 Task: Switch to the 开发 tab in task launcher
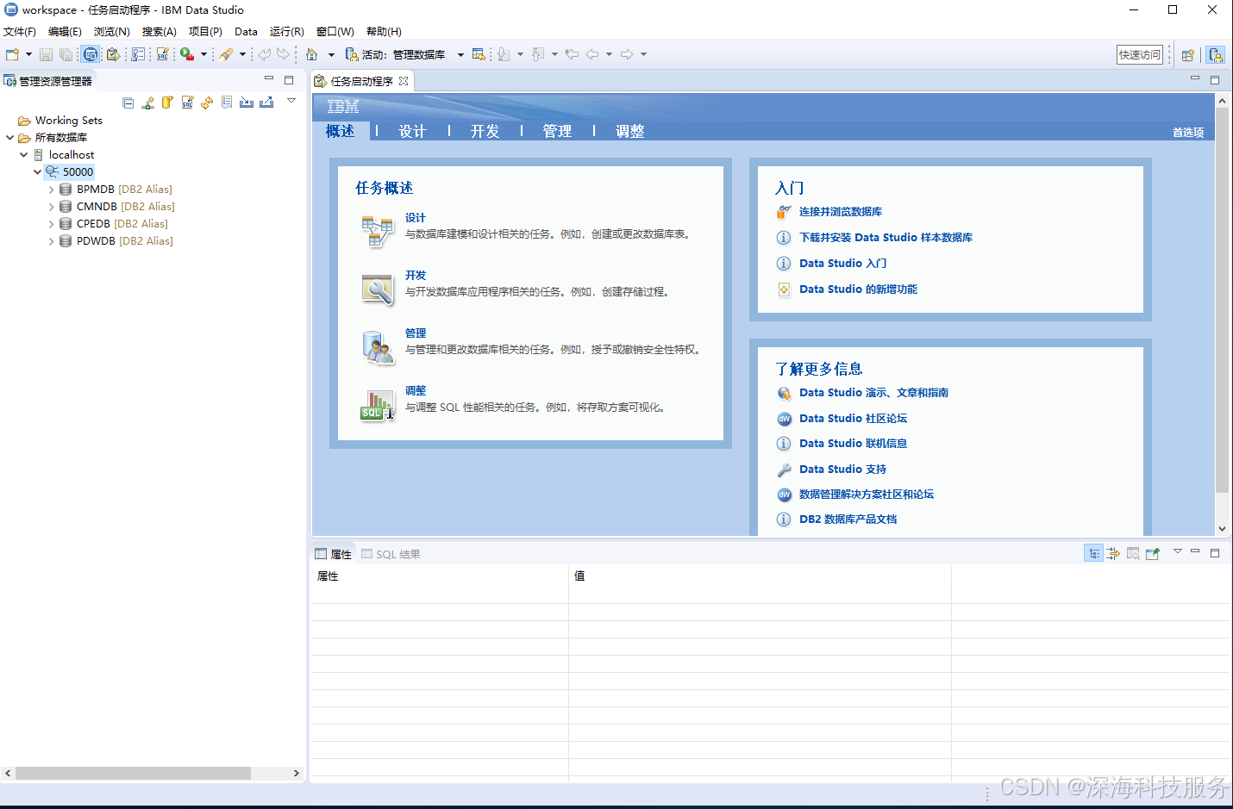coord(485,131)
